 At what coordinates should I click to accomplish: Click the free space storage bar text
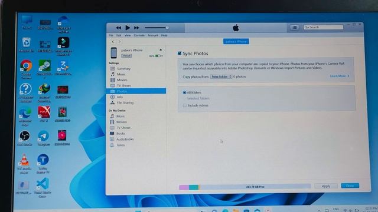pos(255,187)
